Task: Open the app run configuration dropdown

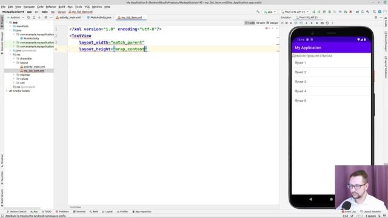Action: tap(270, 12)
